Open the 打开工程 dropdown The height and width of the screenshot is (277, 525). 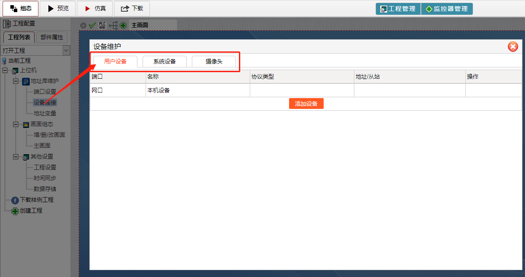(x=66, y=51)
